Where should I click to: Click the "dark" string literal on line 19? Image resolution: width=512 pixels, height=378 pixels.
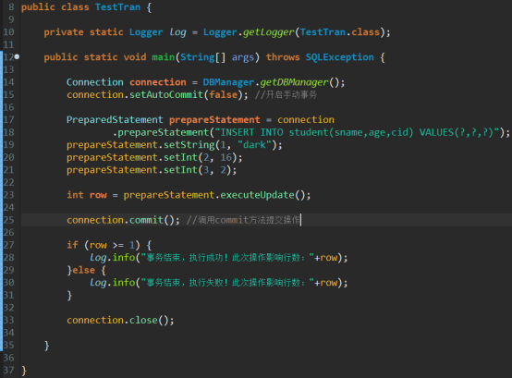pyautogui.click(x=254, y=144)
